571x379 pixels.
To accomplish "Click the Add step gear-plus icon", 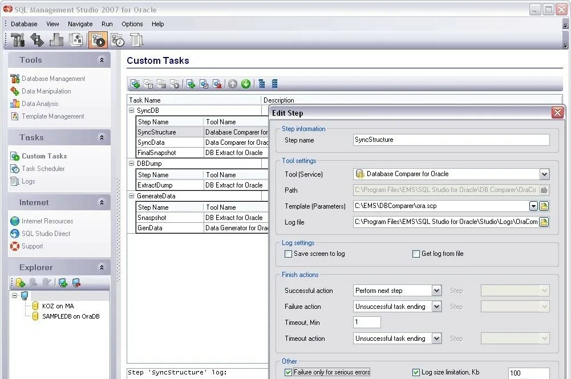I will click(x=191, y=84).
